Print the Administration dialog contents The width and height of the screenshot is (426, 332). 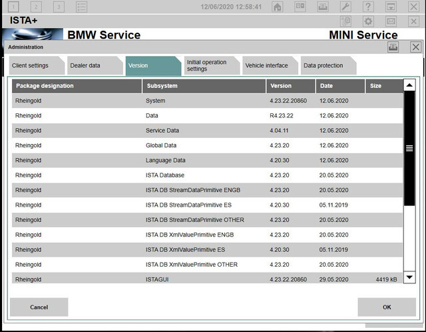393,47
